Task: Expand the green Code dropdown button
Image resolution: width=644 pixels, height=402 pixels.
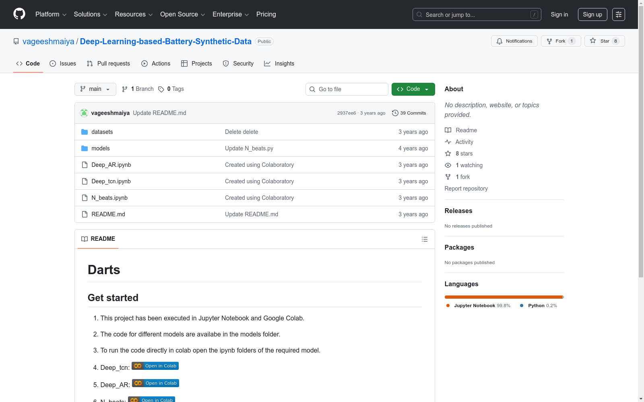Action: (413, 89)
